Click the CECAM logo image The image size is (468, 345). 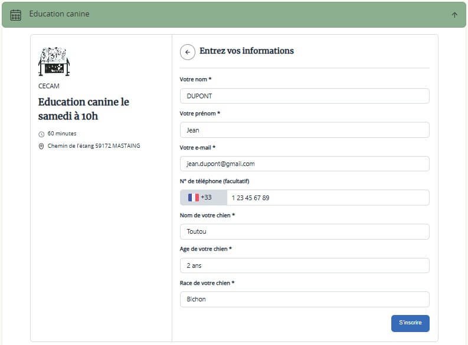pos(54,61)
